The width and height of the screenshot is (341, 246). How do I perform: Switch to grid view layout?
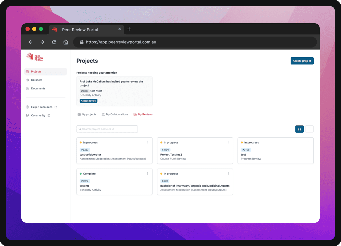point(299,129)
